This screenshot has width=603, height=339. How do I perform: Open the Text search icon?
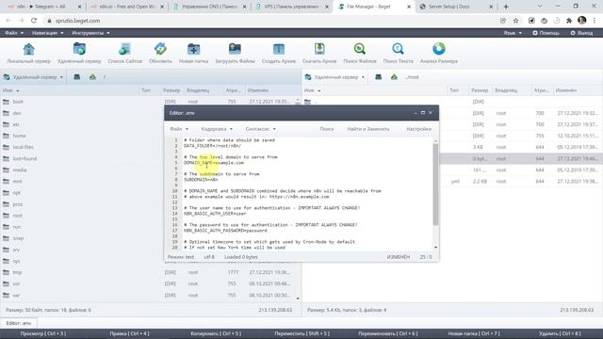[x=398, y=54]
